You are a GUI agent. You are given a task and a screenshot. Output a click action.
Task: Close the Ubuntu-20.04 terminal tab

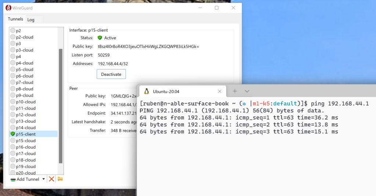pyautogui.click(x=220, y=91)
